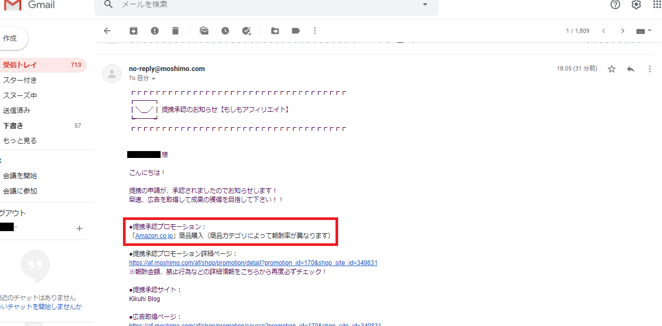The height and width of the screenshot is (326, 662).
Task: Open the Google apps grid
Action: [657, 5]
